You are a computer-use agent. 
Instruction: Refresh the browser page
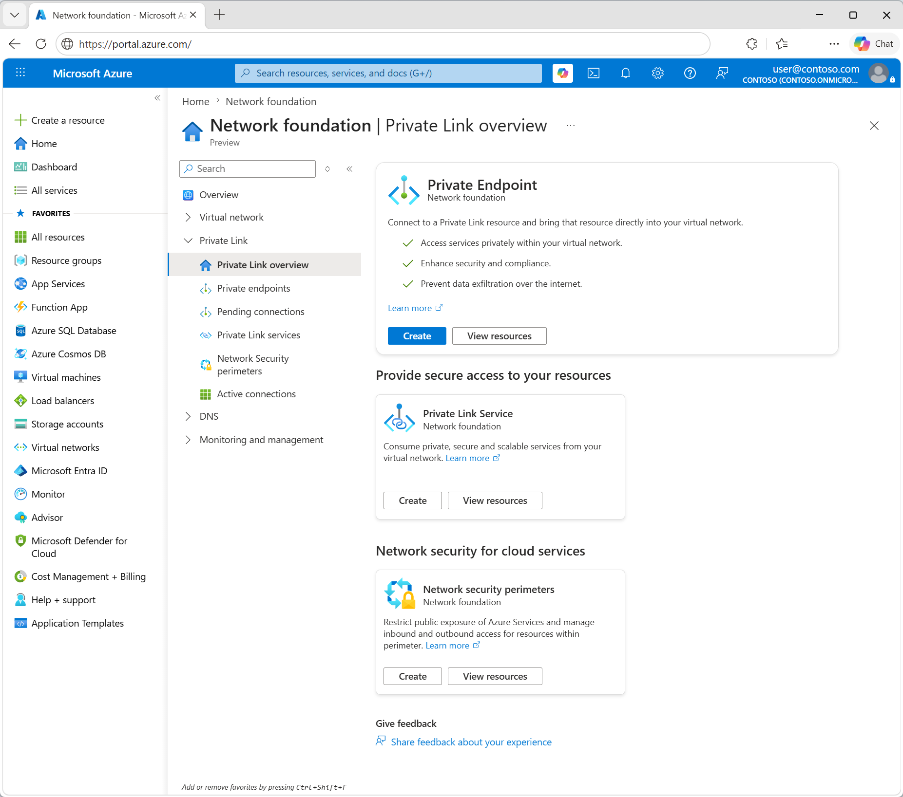coord(41,44)
